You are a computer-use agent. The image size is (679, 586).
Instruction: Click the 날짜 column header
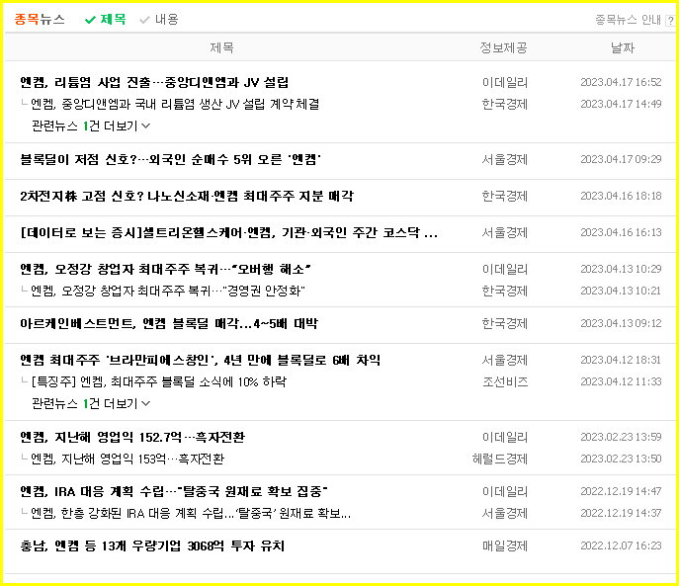623,47
